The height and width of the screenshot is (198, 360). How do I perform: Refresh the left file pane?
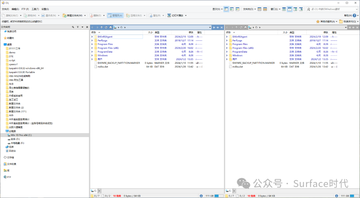click(106, 27)
